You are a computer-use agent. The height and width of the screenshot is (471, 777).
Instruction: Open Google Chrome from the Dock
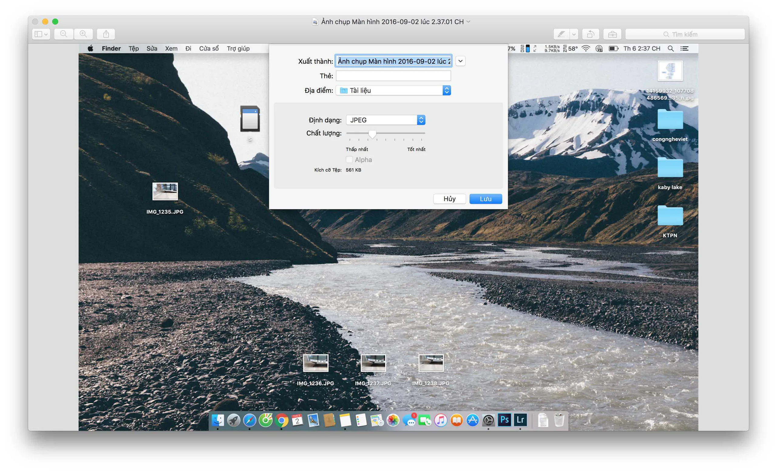282,420
